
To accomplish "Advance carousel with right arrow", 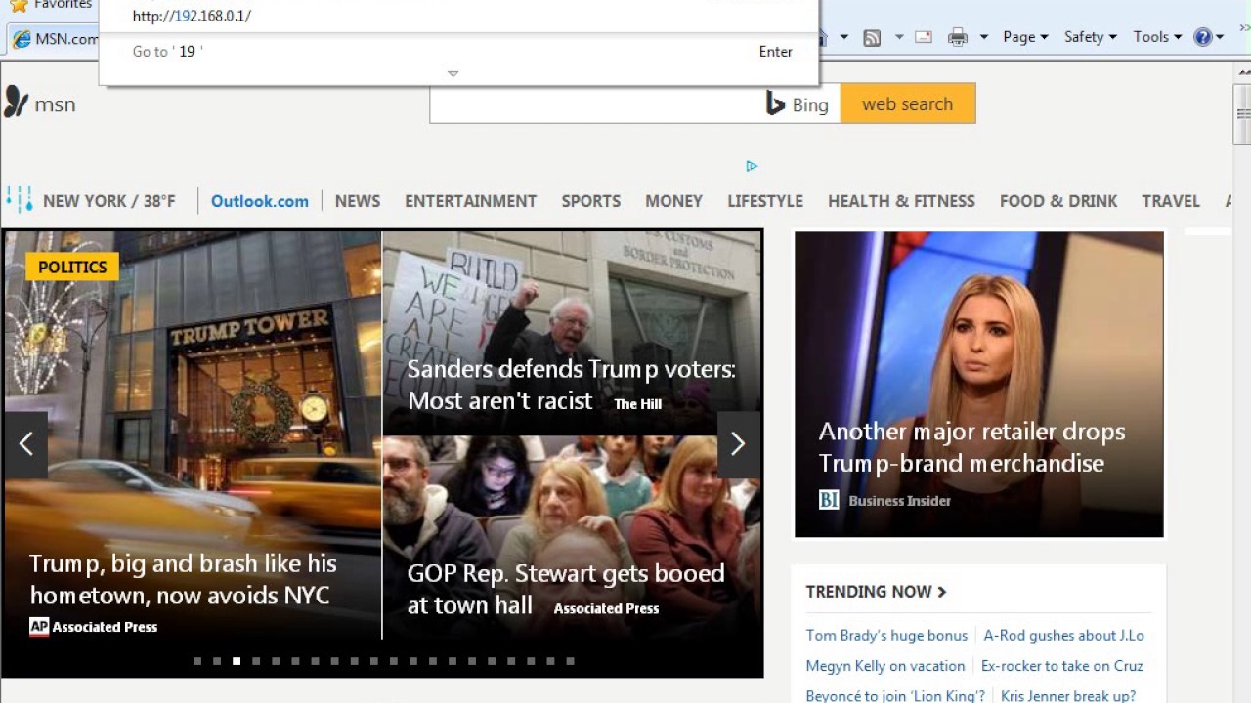I will click(x=738, y=444).
